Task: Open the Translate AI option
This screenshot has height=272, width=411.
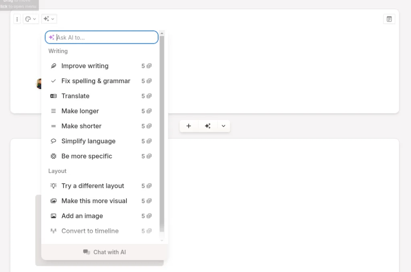Action: point(75,96)
